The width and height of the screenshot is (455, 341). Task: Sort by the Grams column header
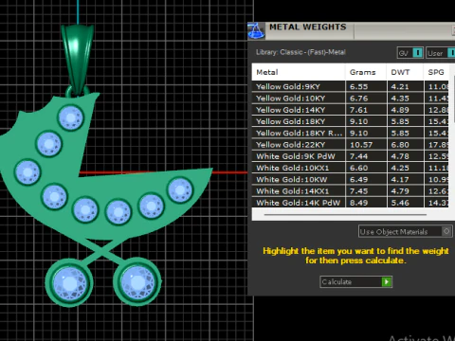[x=366, y=72]
